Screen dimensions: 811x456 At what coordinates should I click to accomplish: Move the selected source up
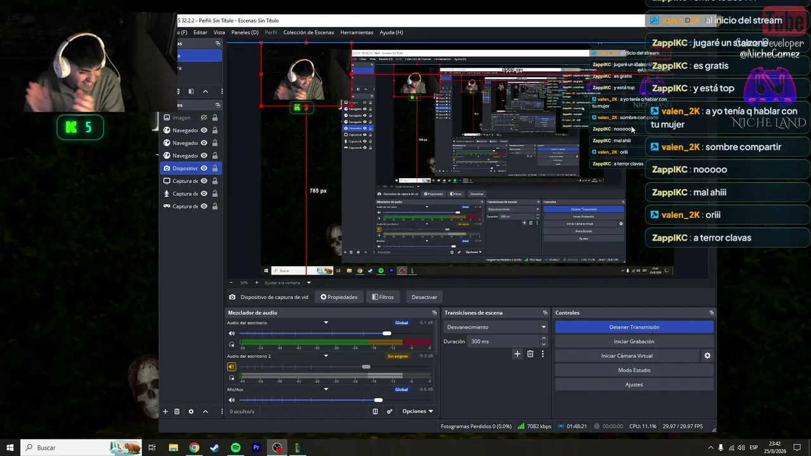[x=205, y=411]
